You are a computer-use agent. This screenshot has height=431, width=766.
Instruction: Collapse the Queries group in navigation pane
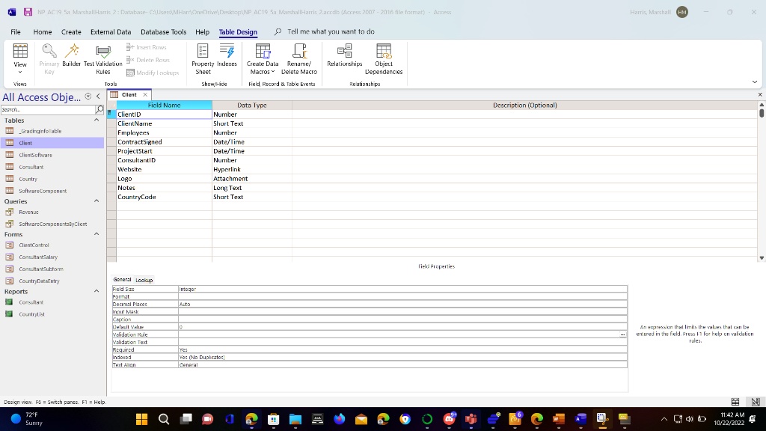(96, 201)
